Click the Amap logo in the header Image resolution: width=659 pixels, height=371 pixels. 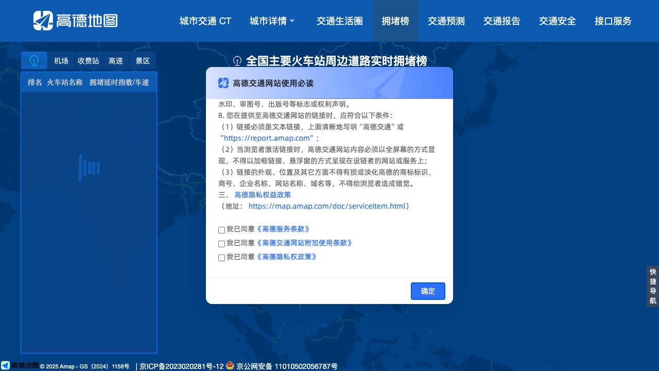point(75,21)
